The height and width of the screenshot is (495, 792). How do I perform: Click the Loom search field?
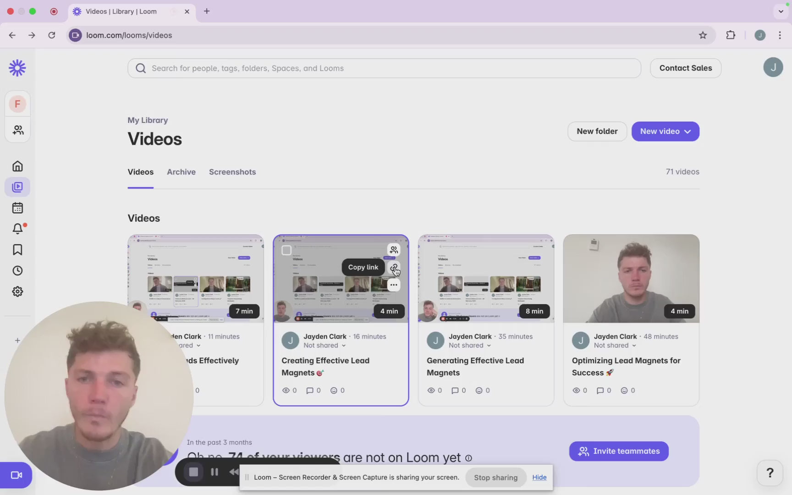(384, 68)
